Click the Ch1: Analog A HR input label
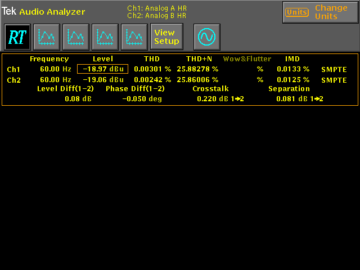 coord(157,8)
